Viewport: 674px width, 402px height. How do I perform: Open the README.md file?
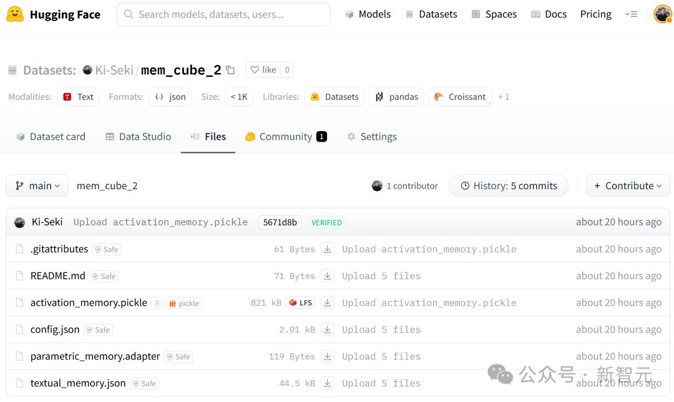tap(57, 276)
